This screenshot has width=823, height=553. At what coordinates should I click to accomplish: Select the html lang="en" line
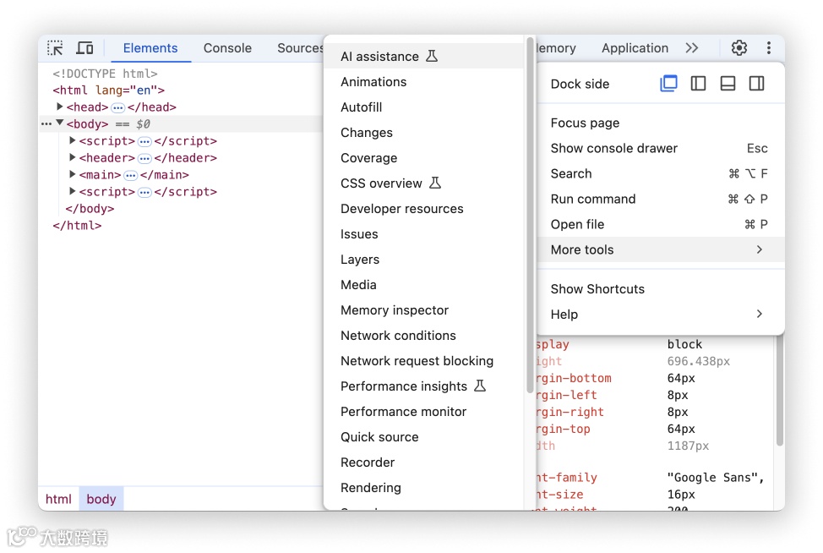pos(109,90)
